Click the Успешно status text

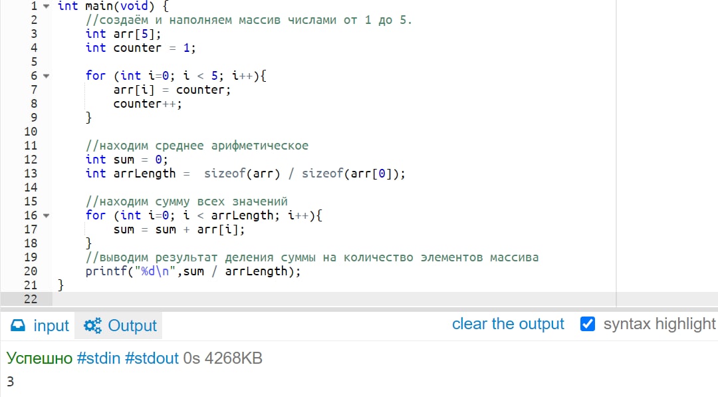pyautogui.click(x=39, y=358)
